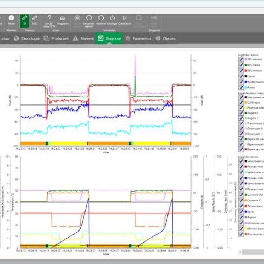
Task: Go to the Parametros tab
Action: [138, 38]
